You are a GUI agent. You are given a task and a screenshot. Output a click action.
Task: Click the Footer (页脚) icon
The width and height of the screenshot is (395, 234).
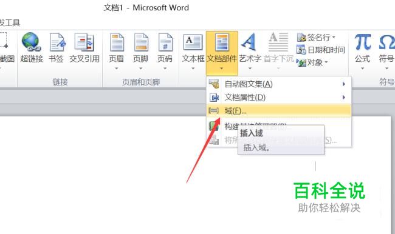[141, 42]
